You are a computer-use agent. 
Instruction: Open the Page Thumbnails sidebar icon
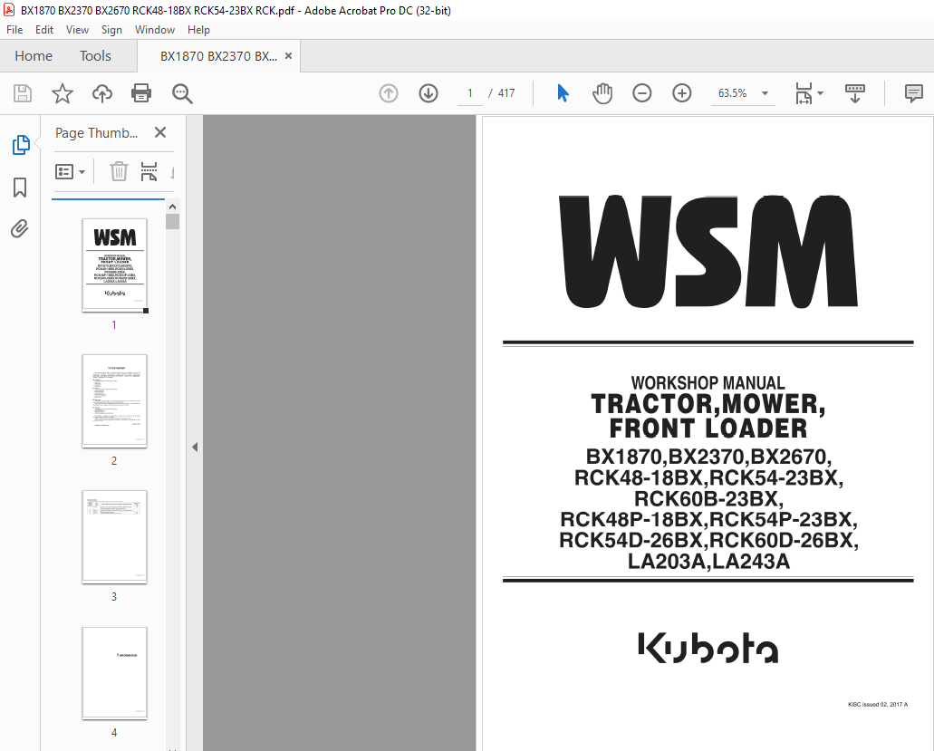[20, 145]
